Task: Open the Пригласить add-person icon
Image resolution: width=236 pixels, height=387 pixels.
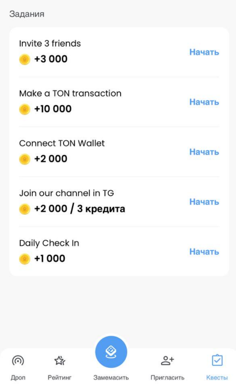Action: (x=168, y=361)
